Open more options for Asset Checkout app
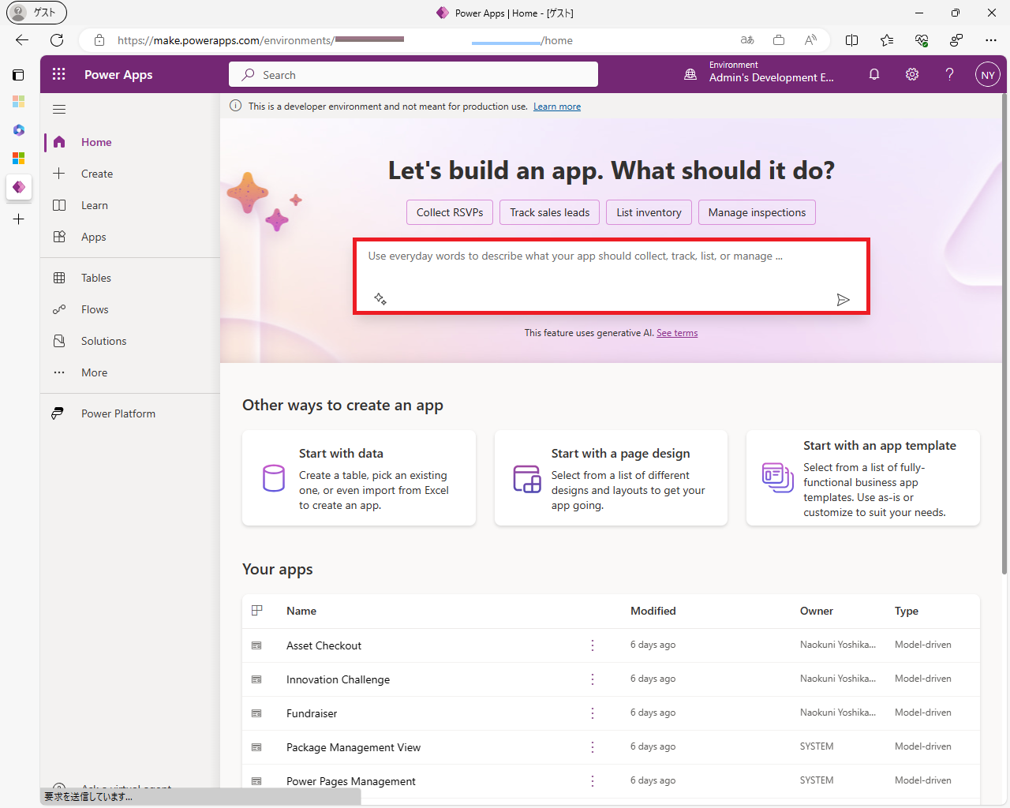 [x=593, y=645]
